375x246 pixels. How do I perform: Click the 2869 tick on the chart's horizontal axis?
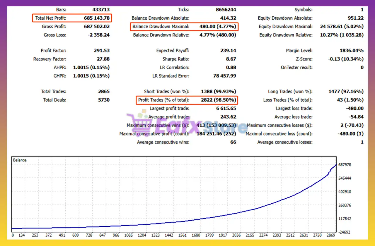[331, 235]
